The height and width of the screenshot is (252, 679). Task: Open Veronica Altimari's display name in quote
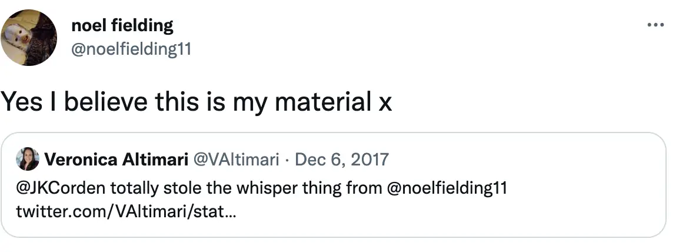click(x=115, y=159)
